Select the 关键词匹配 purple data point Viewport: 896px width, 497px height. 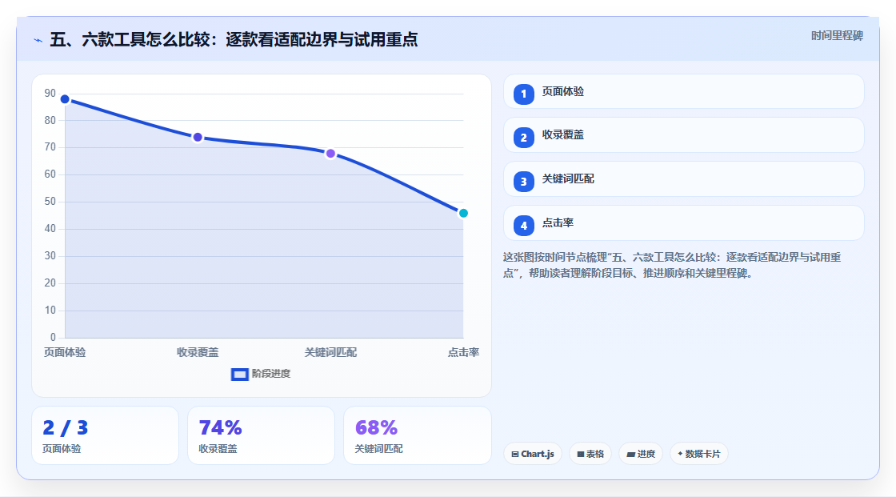330,154
